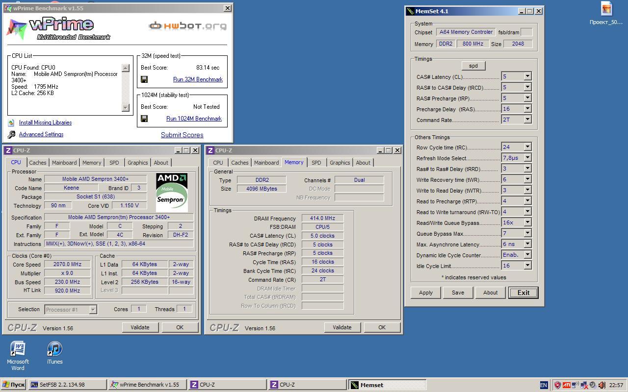Switch to wPrime Benchmark in the taskbar
The image size is (628, 392).
coord(148,385)
